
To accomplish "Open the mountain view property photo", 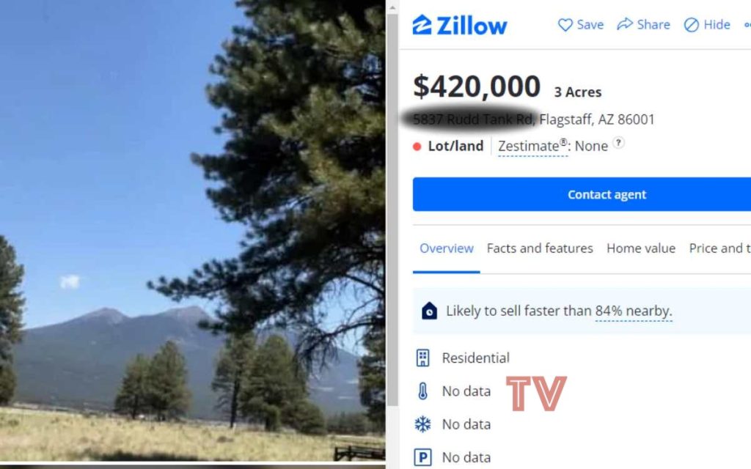I will tap(193, 231).
